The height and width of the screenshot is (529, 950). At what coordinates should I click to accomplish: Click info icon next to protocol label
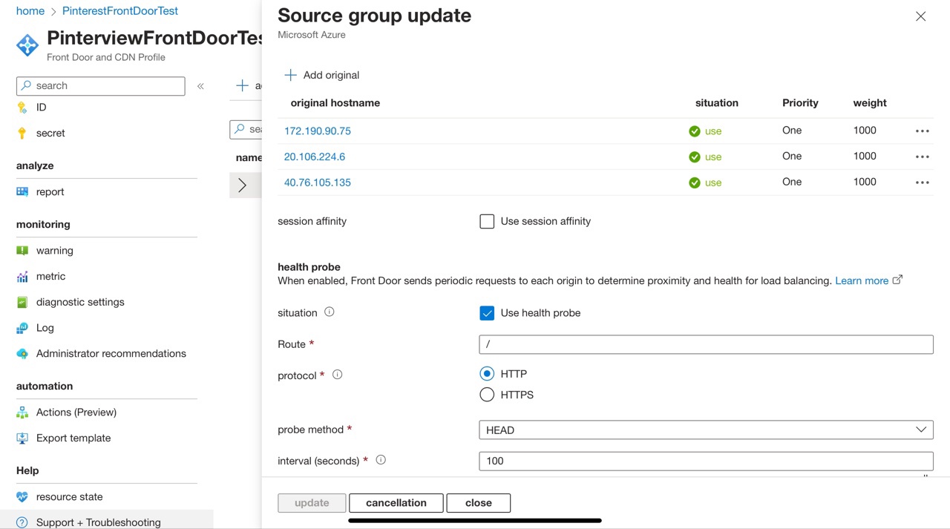[x=338, y=375]
